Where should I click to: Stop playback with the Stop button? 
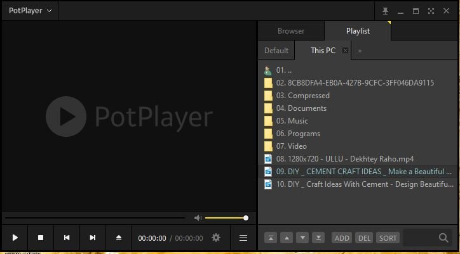(41, 238)
